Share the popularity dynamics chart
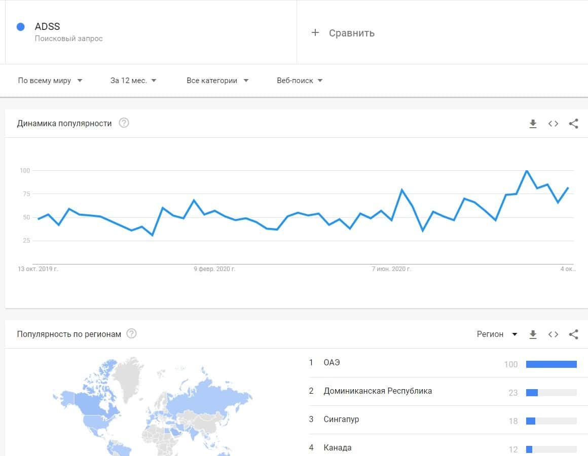Screen dimensions: 588x456 (x=573, y=124)
